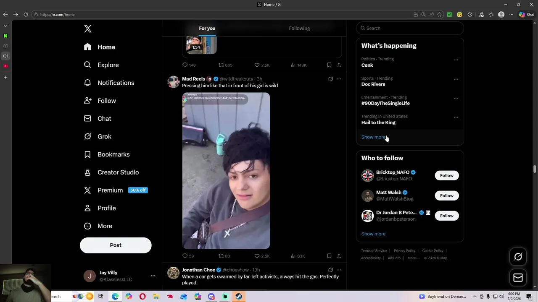The width and height of the screenshot is (538, 302).
Task: Favorite this page with star icon
Action: 439,14
